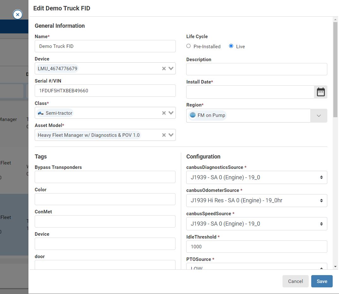Click the Device tag field under Tags
Screen dimensions: 339x294
tap(105, 244)
